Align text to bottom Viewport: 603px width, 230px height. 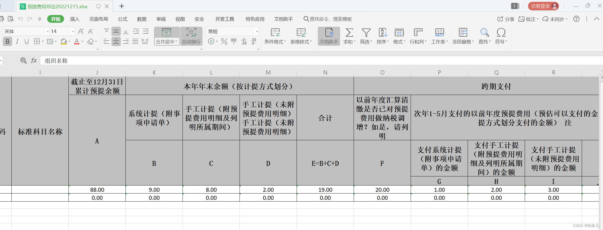[x=126, y=32]
